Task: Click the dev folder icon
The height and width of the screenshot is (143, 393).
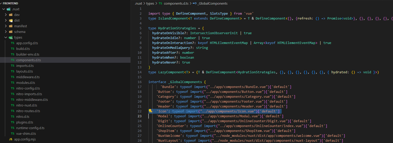Action: 11,15
